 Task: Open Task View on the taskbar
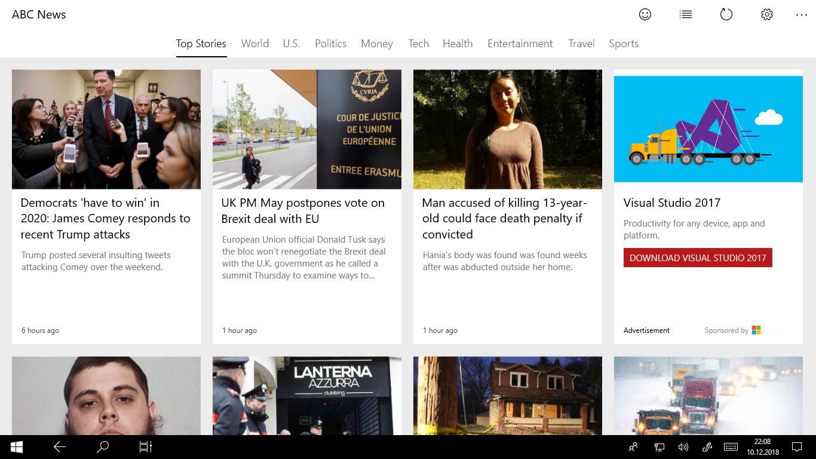click(146, 447)
